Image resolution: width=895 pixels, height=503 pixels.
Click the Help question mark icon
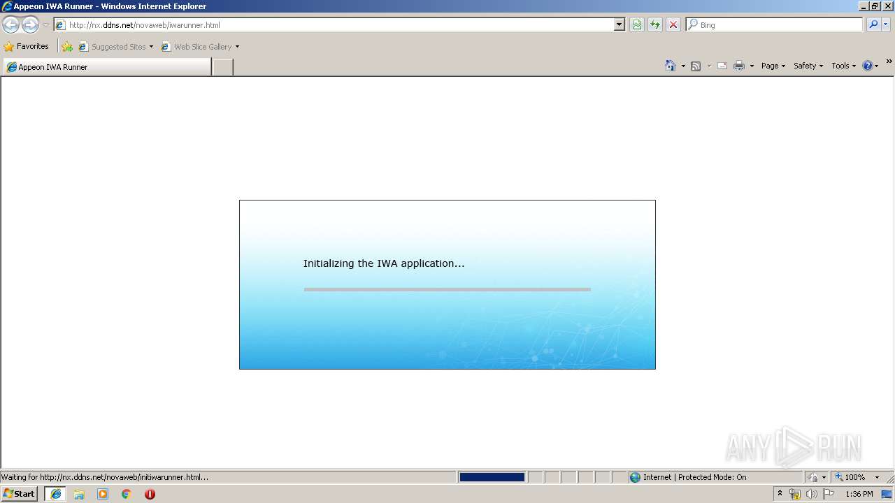(868, 66)
